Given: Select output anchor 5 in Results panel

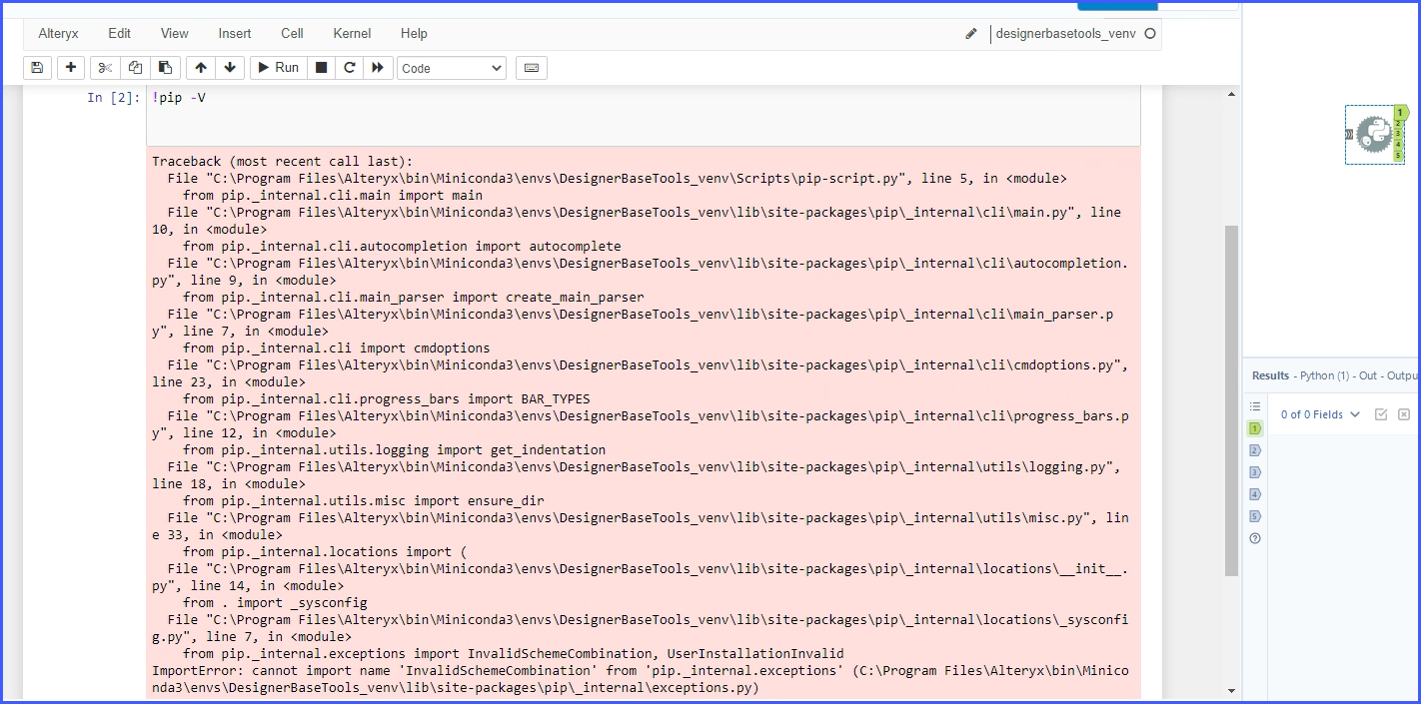Looking at the screenshot, I should pos(1255,516).
